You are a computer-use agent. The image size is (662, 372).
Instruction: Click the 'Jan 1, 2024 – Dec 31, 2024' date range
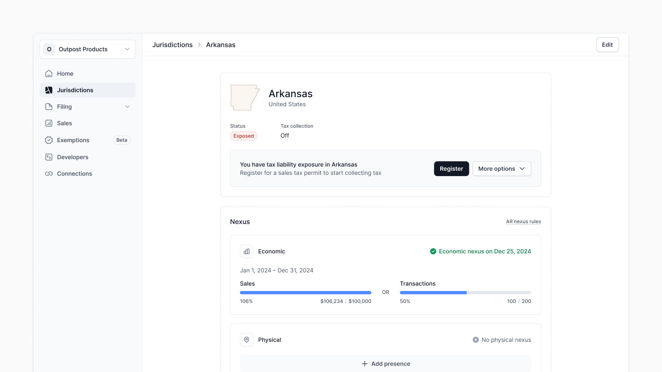pyautogui.click(x=277, y=270)
